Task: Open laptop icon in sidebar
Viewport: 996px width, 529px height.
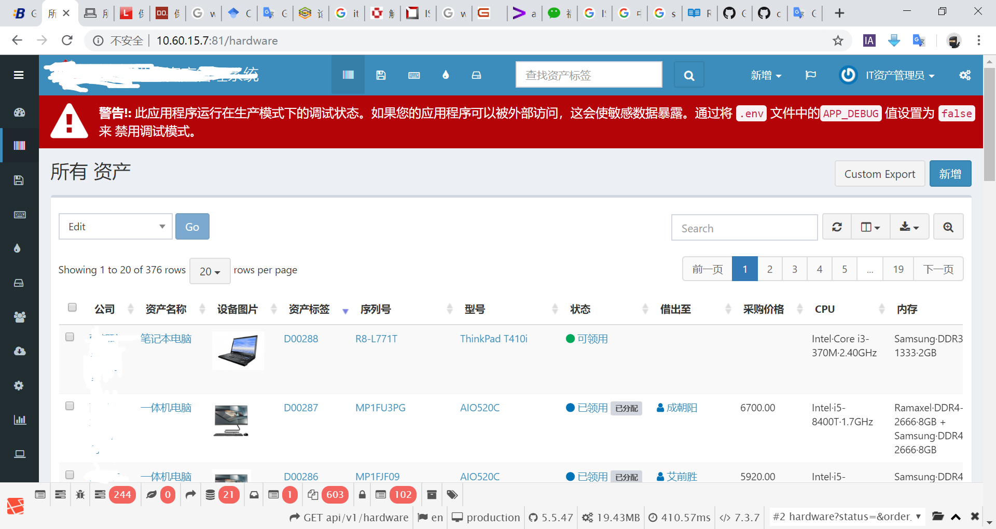Action: pos(19,454)
